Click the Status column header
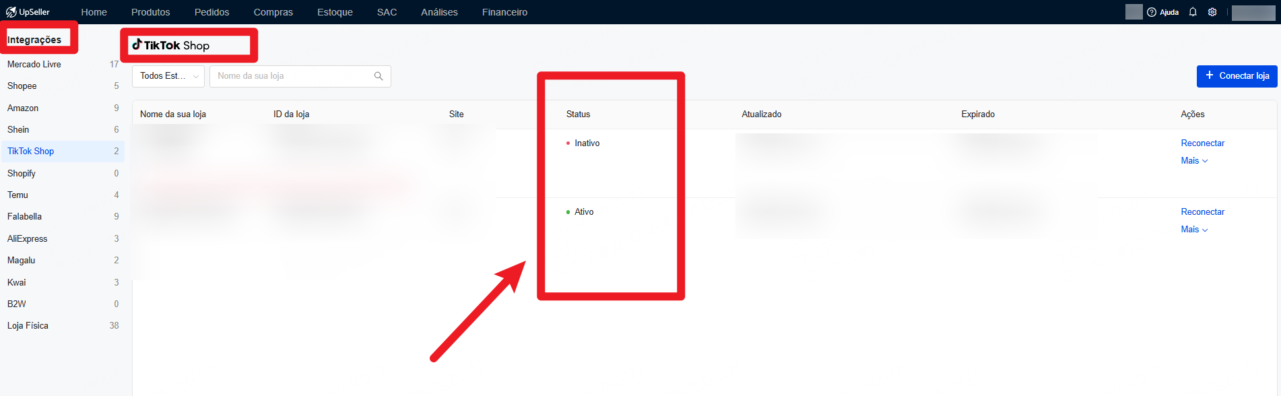Screen dimensions: 1281x396 (578, 114)
